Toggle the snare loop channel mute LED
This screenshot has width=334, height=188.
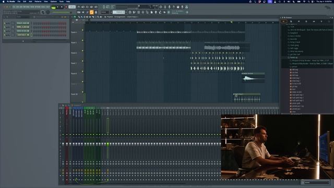(x=5, y=35)
